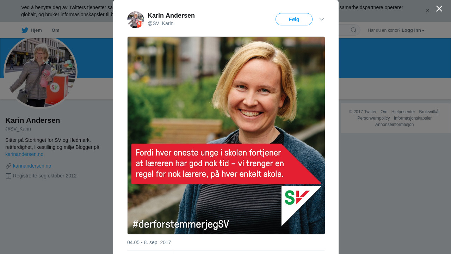Open the Om menu item

tap(55, 30)
